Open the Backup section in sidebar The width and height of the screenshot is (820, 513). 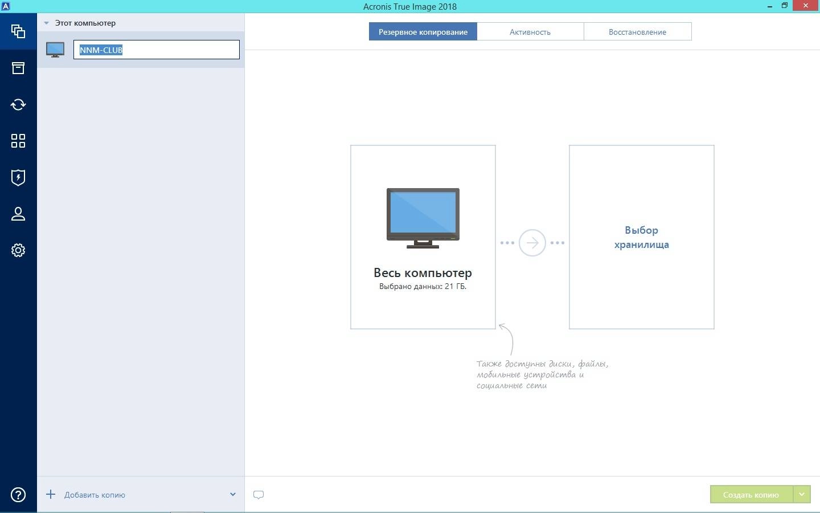click(18, 31)
